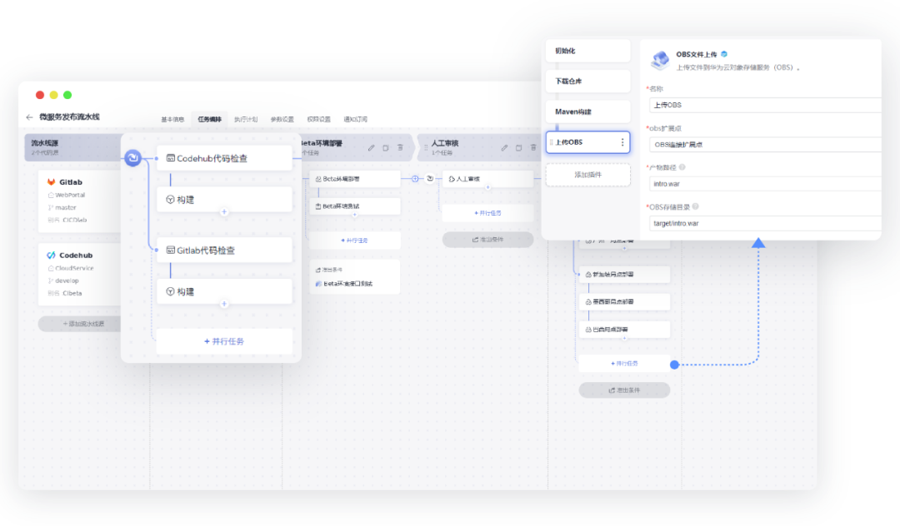Open the 人工审核 task card
Screen dimensions: 900x526
[x=487, y=179]
